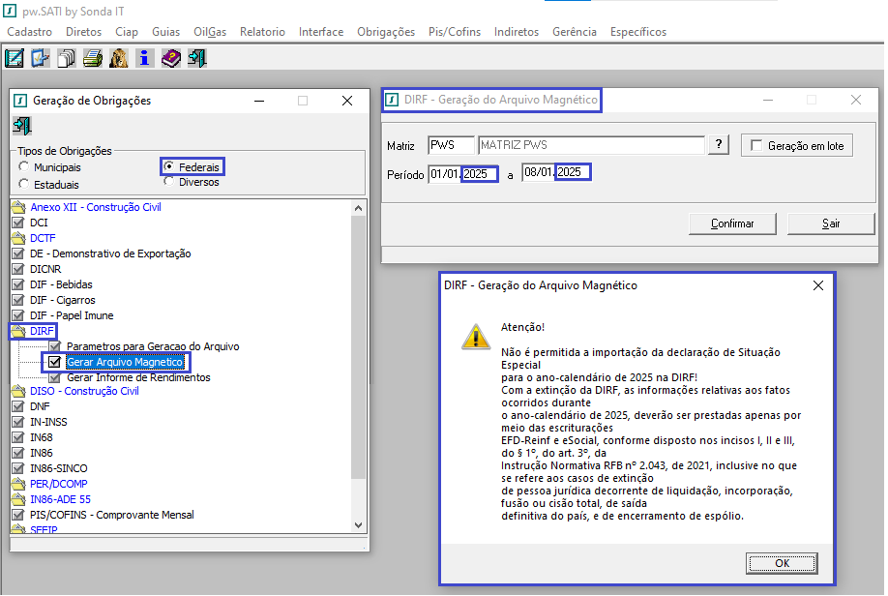Click the obligations list scrollbar down arrow

coord(358,525)
